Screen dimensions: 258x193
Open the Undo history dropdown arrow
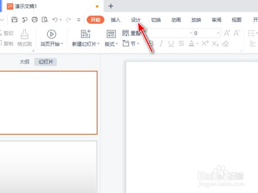(x=61, y=20)
